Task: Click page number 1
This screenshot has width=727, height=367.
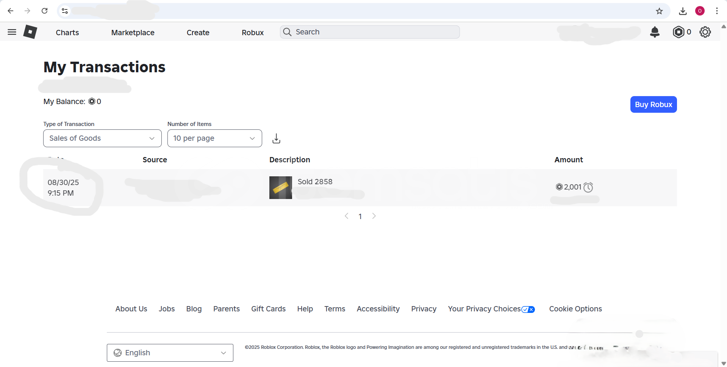Action: point(360,216)
